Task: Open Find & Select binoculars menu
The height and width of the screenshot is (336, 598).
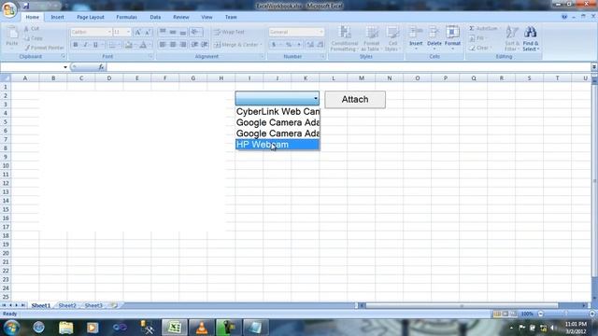Action: click(x=531, y=38)
